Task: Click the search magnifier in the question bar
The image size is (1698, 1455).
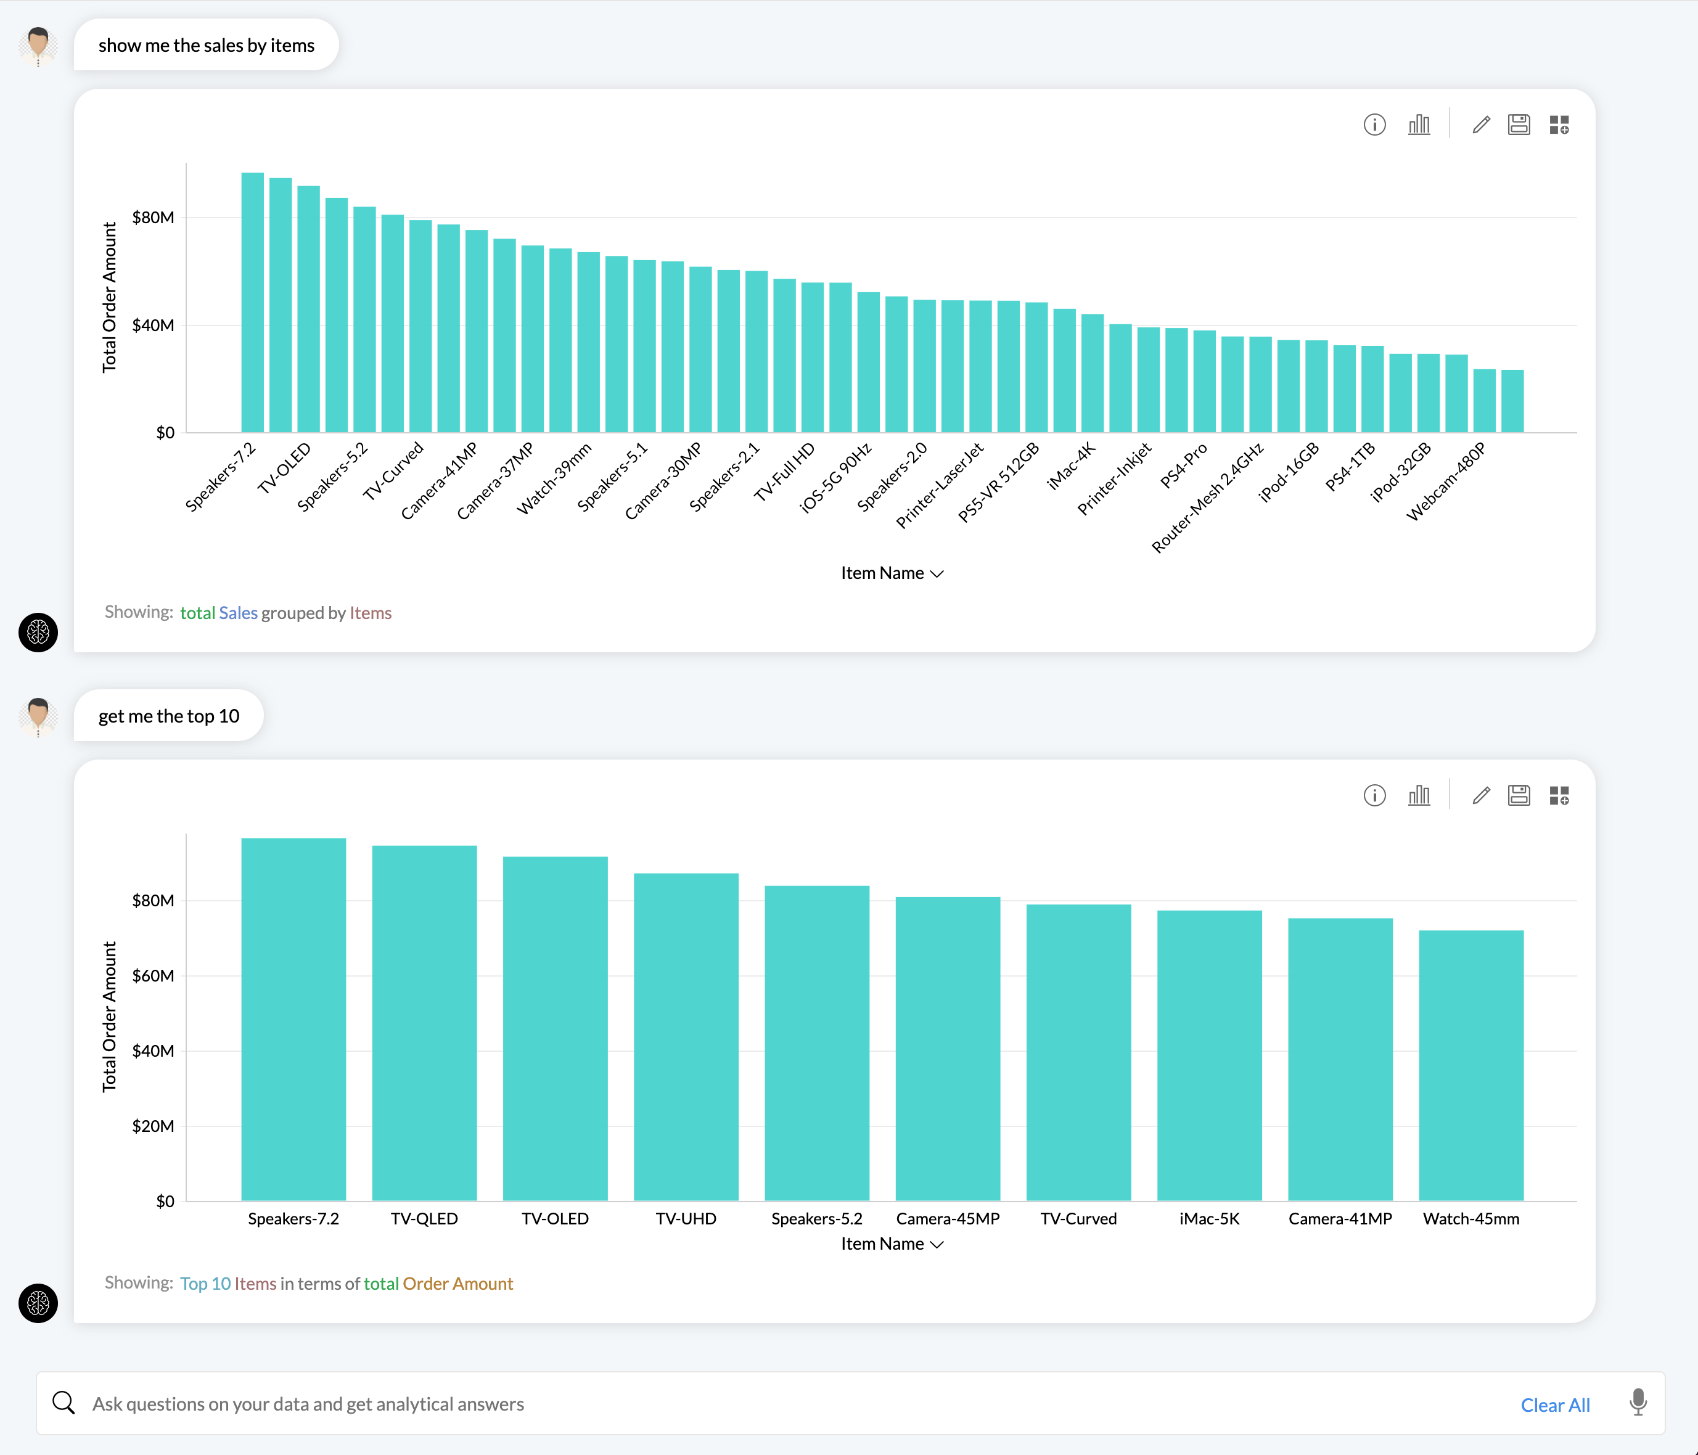Action: pos(64,1403)
